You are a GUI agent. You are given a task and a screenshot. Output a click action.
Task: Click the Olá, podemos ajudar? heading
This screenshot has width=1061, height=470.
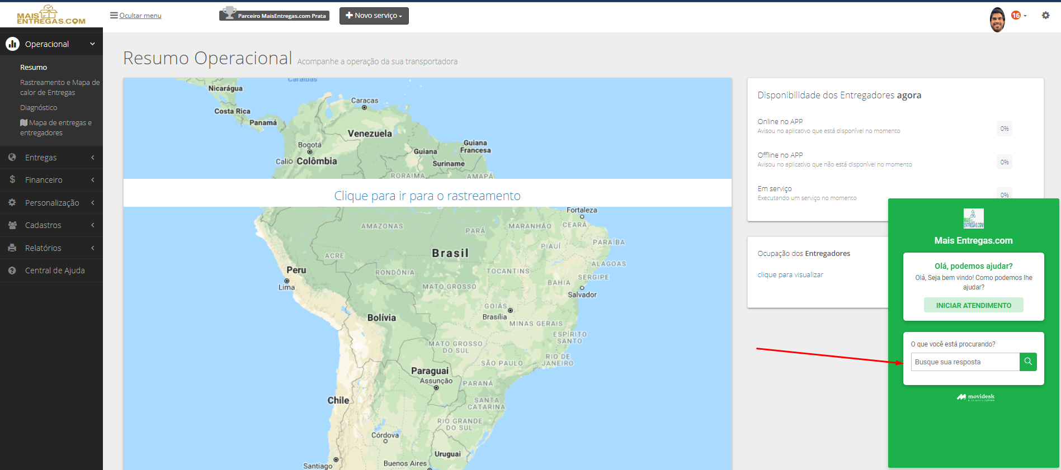pyautogui.click(x=974, y=266)
